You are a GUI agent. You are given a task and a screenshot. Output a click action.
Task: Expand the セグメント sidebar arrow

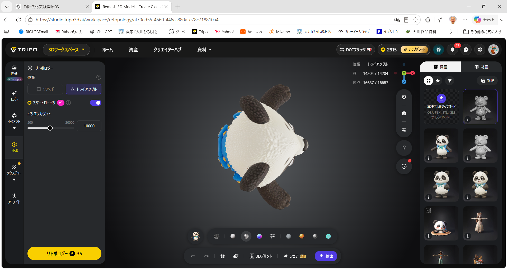pos(14,128)
